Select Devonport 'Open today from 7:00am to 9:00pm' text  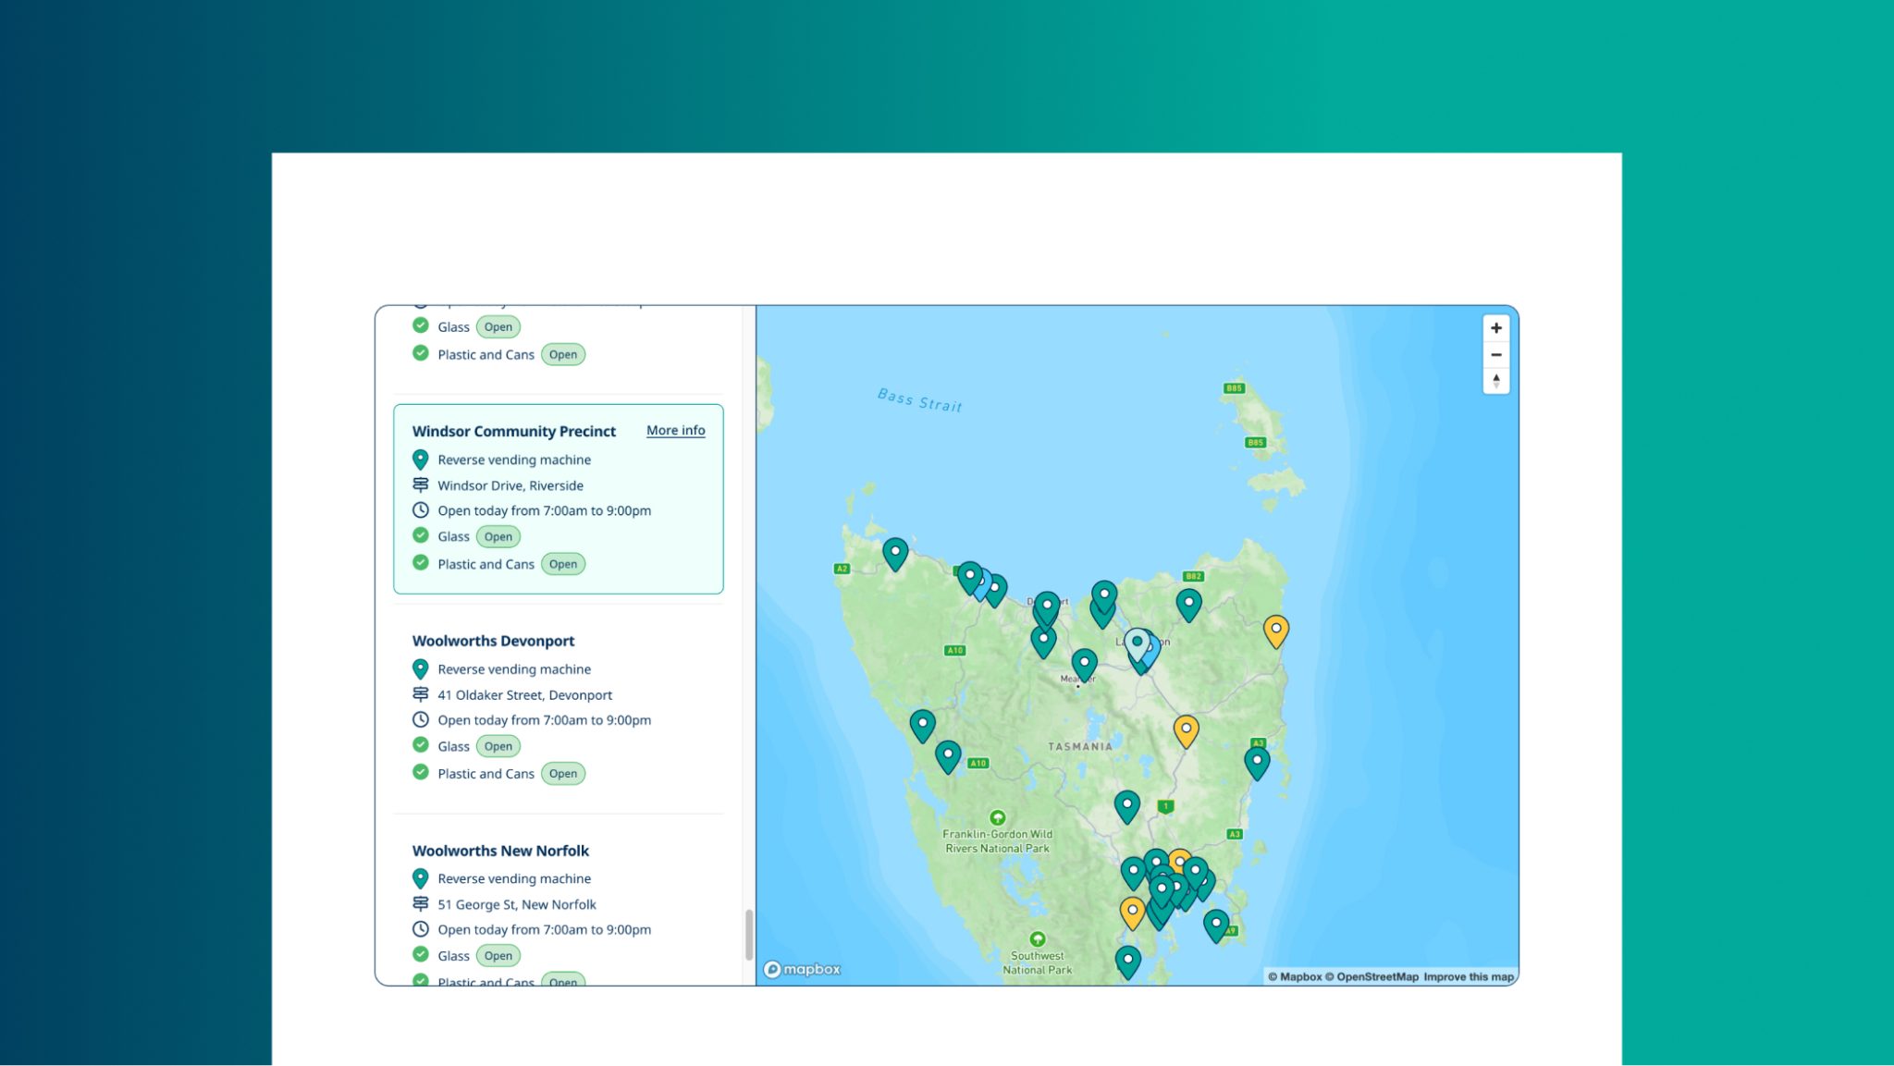[544, 720]
